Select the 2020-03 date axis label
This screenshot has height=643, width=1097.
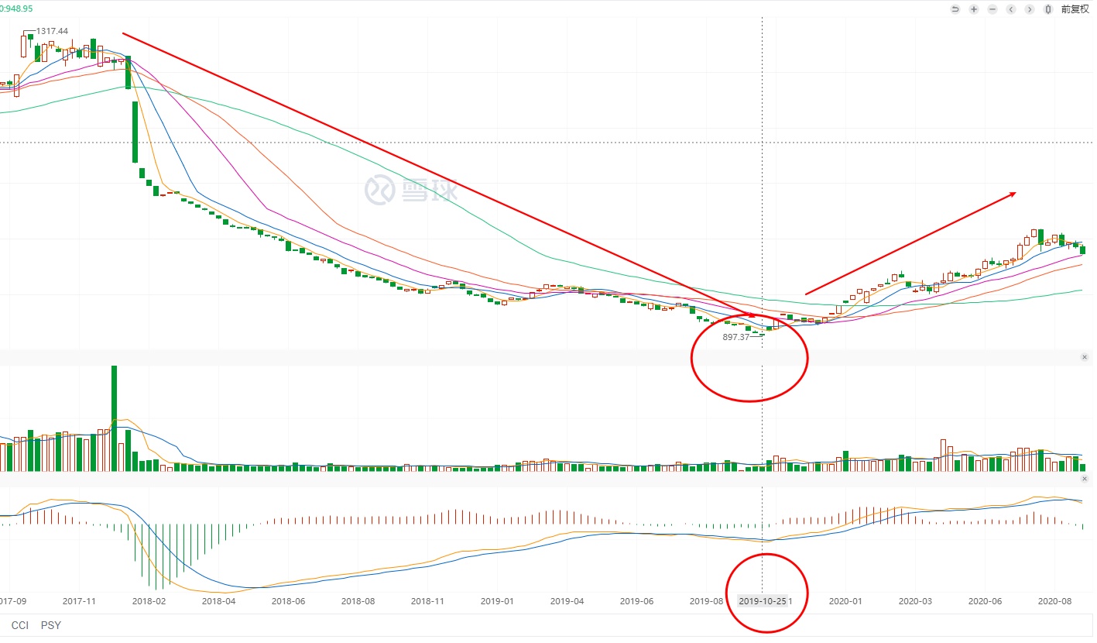[x=915, y=601]
